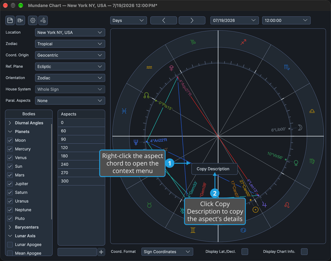Image resolution: width=331 pixels, height=261 pixels.
Task: Click the export chart icon
Action: 20,20
